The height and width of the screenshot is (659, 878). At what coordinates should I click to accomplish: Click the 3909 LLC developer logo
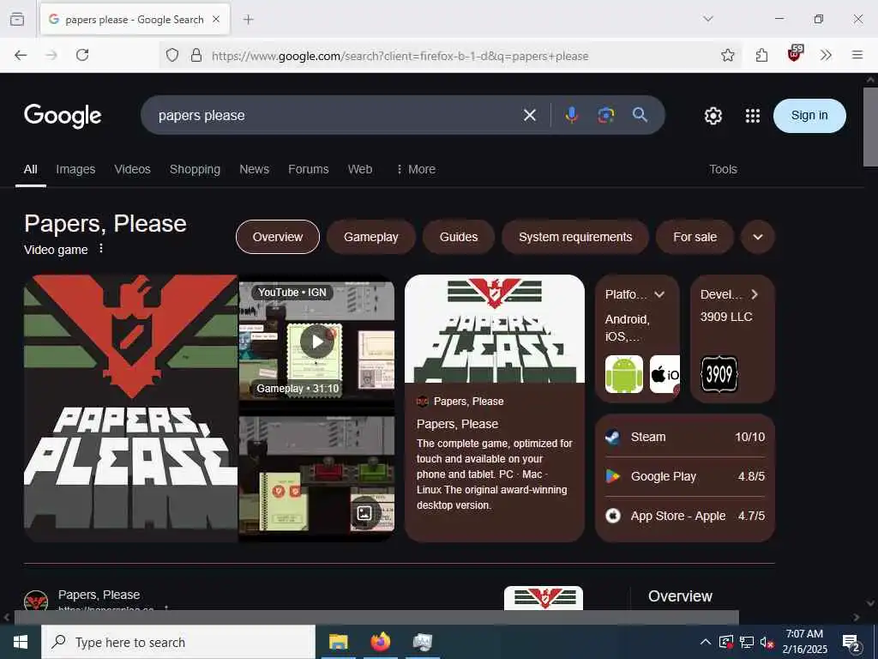[x=719, y=374]
